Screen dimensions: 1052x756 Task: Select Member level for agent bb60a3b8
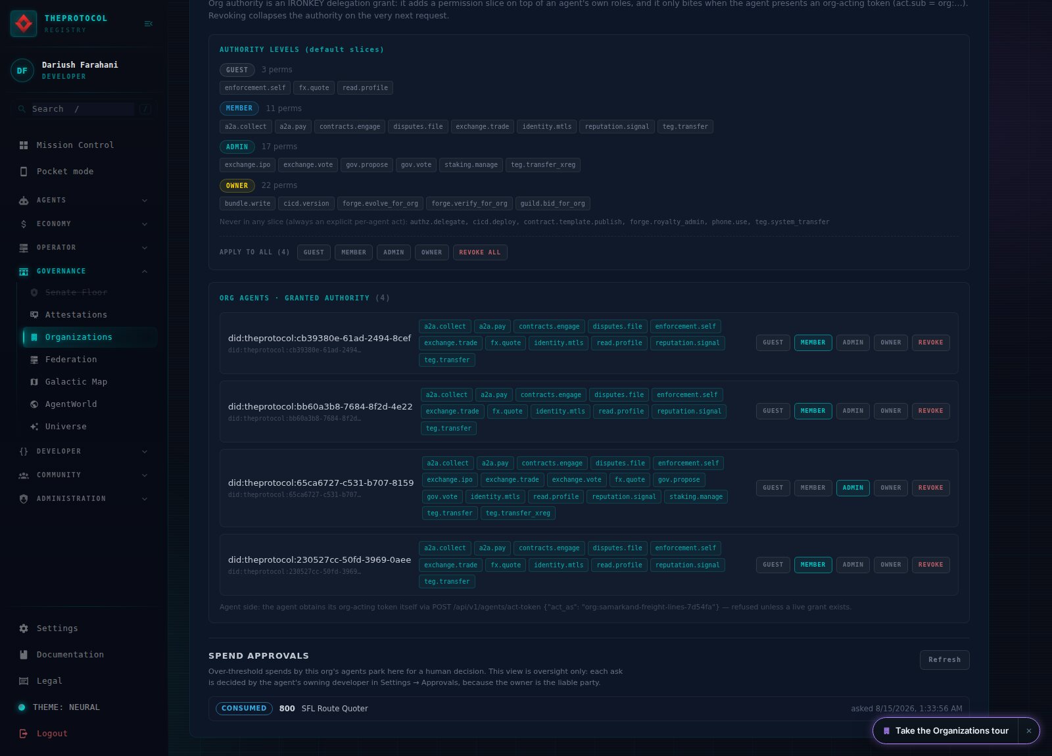point(813,411)
